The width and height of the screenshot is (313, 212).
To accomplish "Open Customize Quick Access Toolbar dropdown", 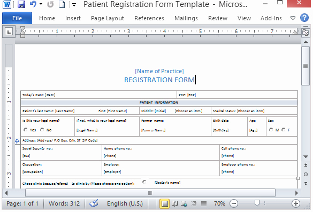I will point(74,5).
